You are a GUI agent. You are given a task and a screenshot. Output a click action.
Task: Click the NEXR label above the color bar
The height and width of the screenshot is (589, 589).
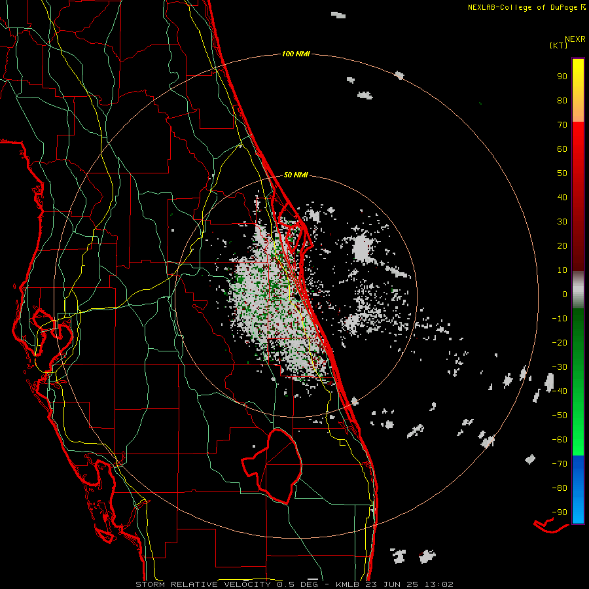click(575, 39)
